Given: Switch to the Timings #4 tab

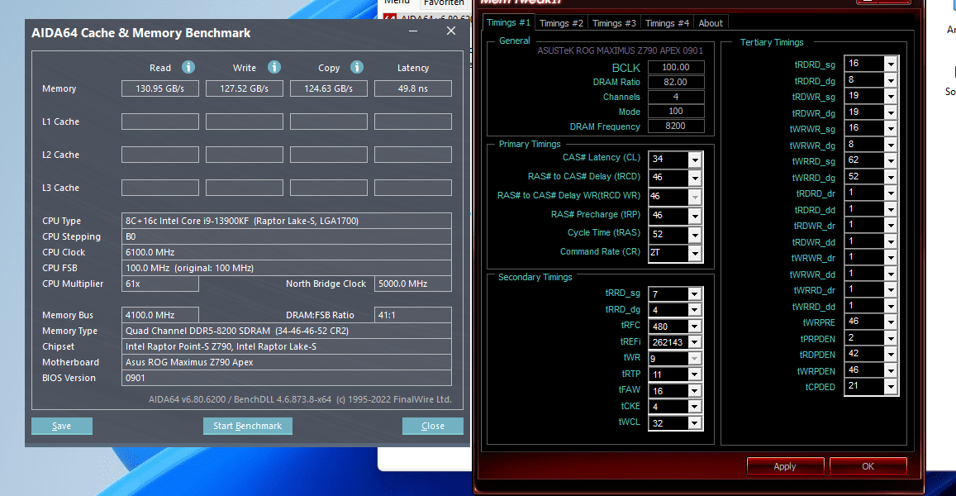Looking at the screenshot, I should [667, 23].
